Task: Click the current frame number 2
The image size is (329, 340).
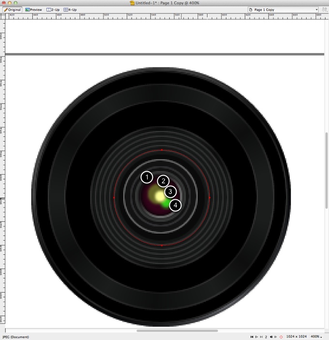Action: (x=266, y=337)
